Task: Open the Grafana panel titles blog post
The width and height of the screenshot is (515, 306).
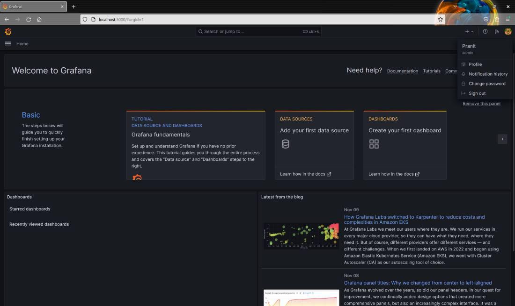Action: [x=418, y=283]
